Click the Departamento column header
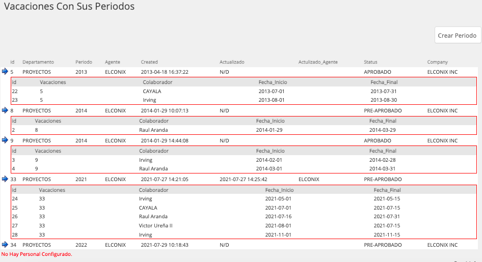 tap(38, 62)
